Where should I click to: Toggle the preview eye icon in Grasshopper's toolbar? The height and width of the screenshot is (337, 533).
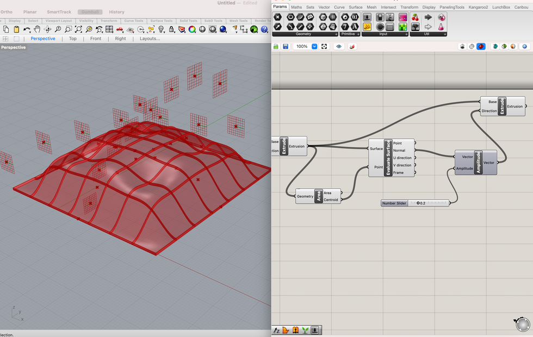339,46
